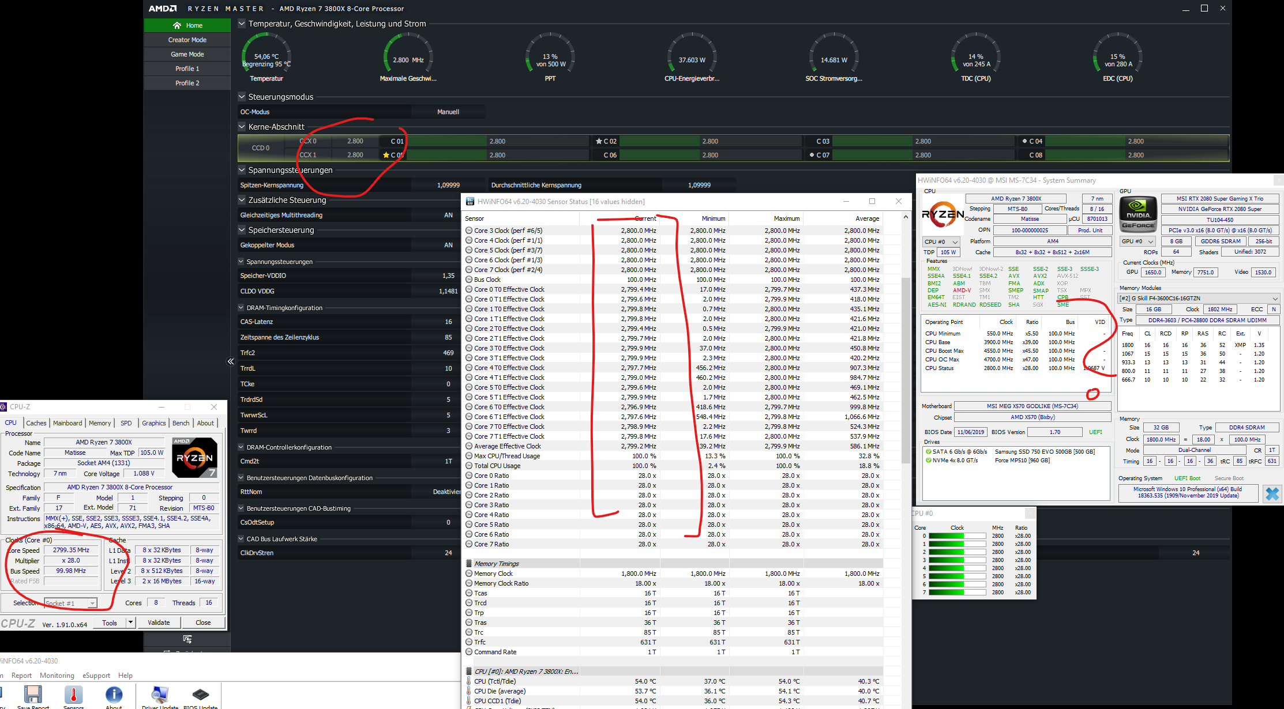Viewport: 1284px width, 709px height.
Task: Open the G Skill memory module dropdown
Action: click(x=1198, y=298)
